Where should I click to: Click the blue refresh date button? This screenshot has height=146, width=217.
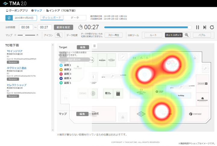coord(9,18)
